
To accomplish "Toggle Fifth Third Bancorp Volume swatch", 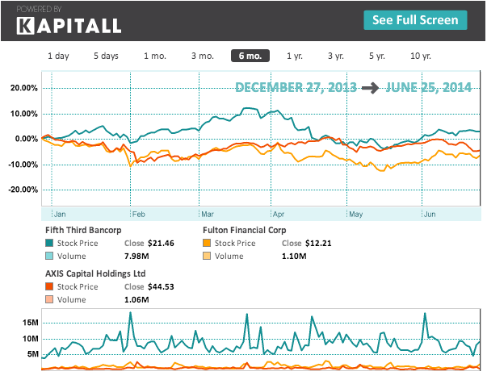I will [49, 256].
